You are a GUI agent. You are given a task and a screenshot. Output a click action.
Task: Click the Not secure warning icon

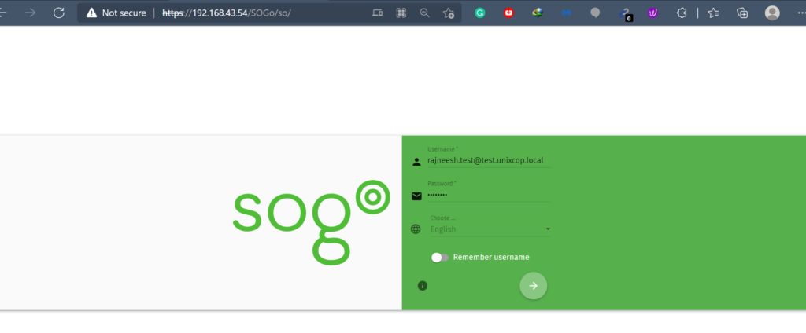click(x=91, y=13)
